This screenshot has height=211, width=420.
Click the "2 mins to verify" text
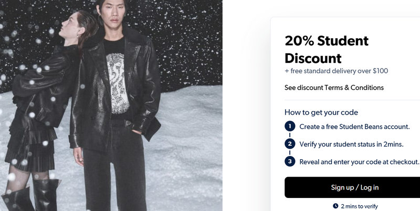[359, 206]
